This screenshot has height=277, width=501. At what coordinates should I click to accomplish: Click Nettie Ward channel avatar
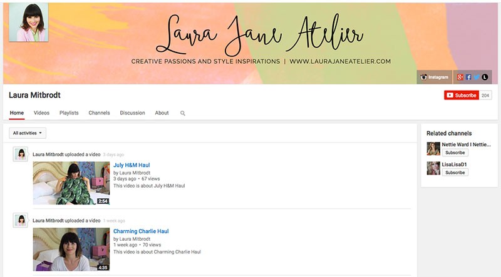point(433,148)
